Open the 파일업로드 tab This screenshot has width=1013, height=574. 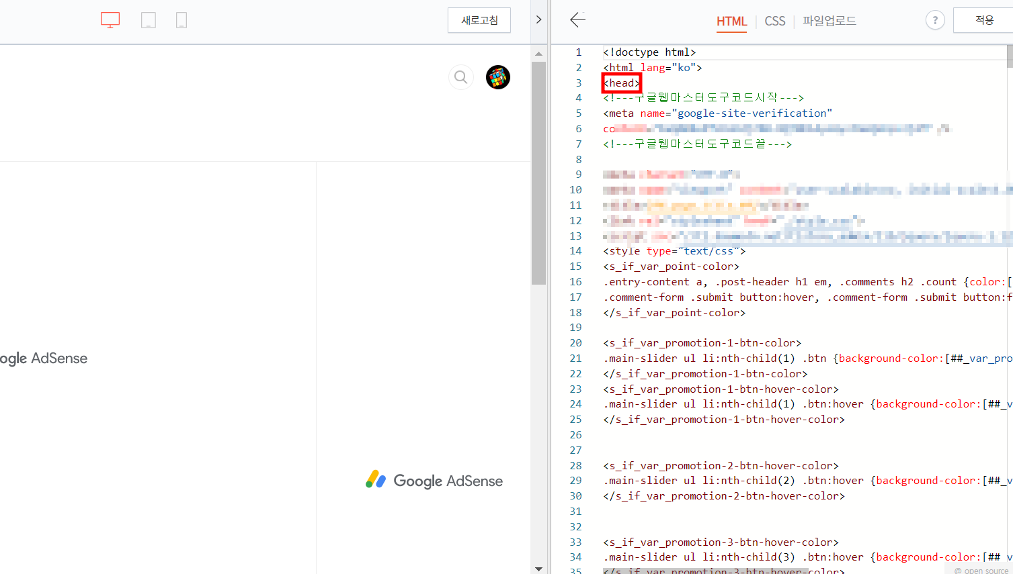click(x=829, y=21)
